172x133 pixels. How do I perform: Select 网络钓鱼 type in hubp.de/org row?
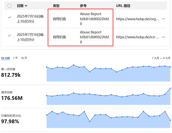tap(60, 19)
